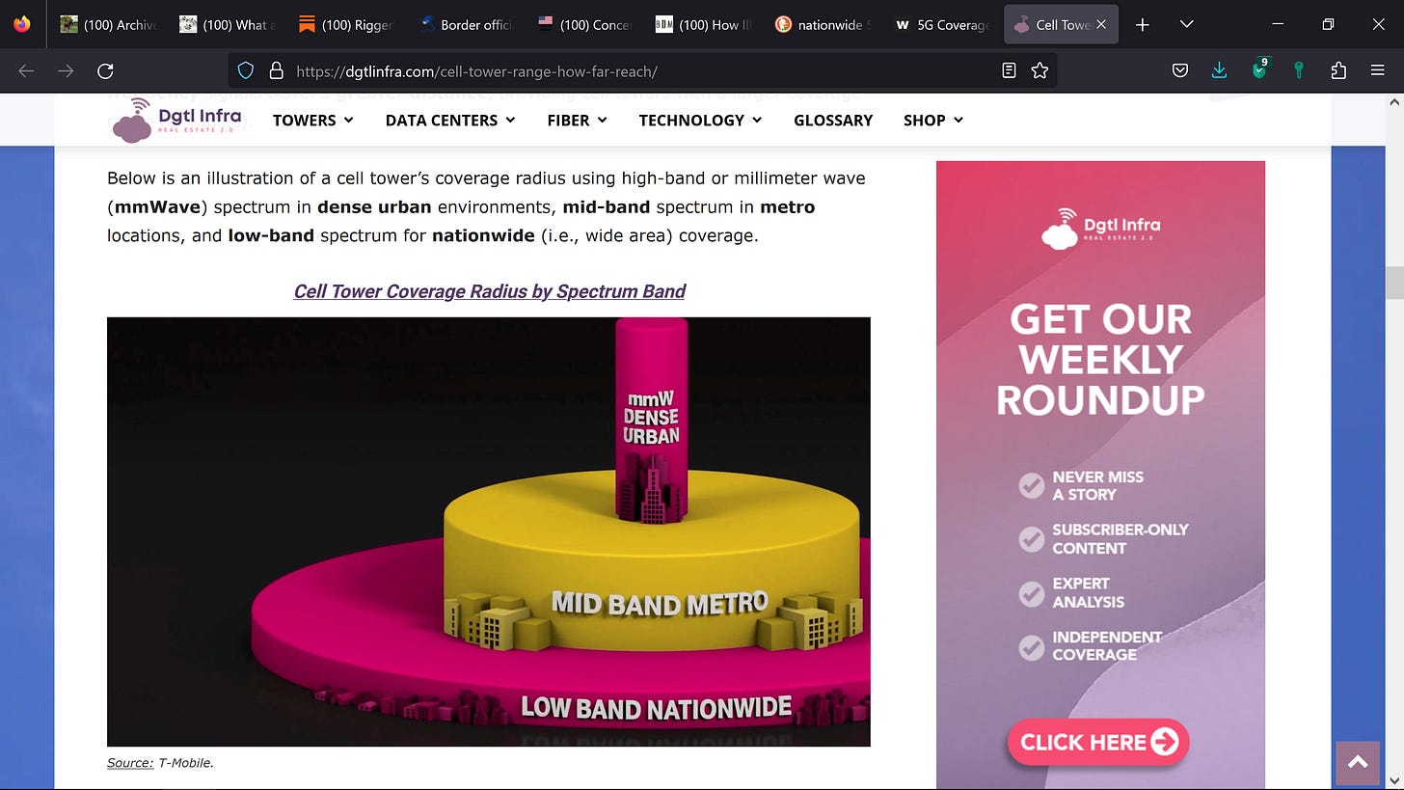This screenshot has width=1404, height=790.
Task: Switch to the "(100) How Il" tab
Action: click(704, 25)
